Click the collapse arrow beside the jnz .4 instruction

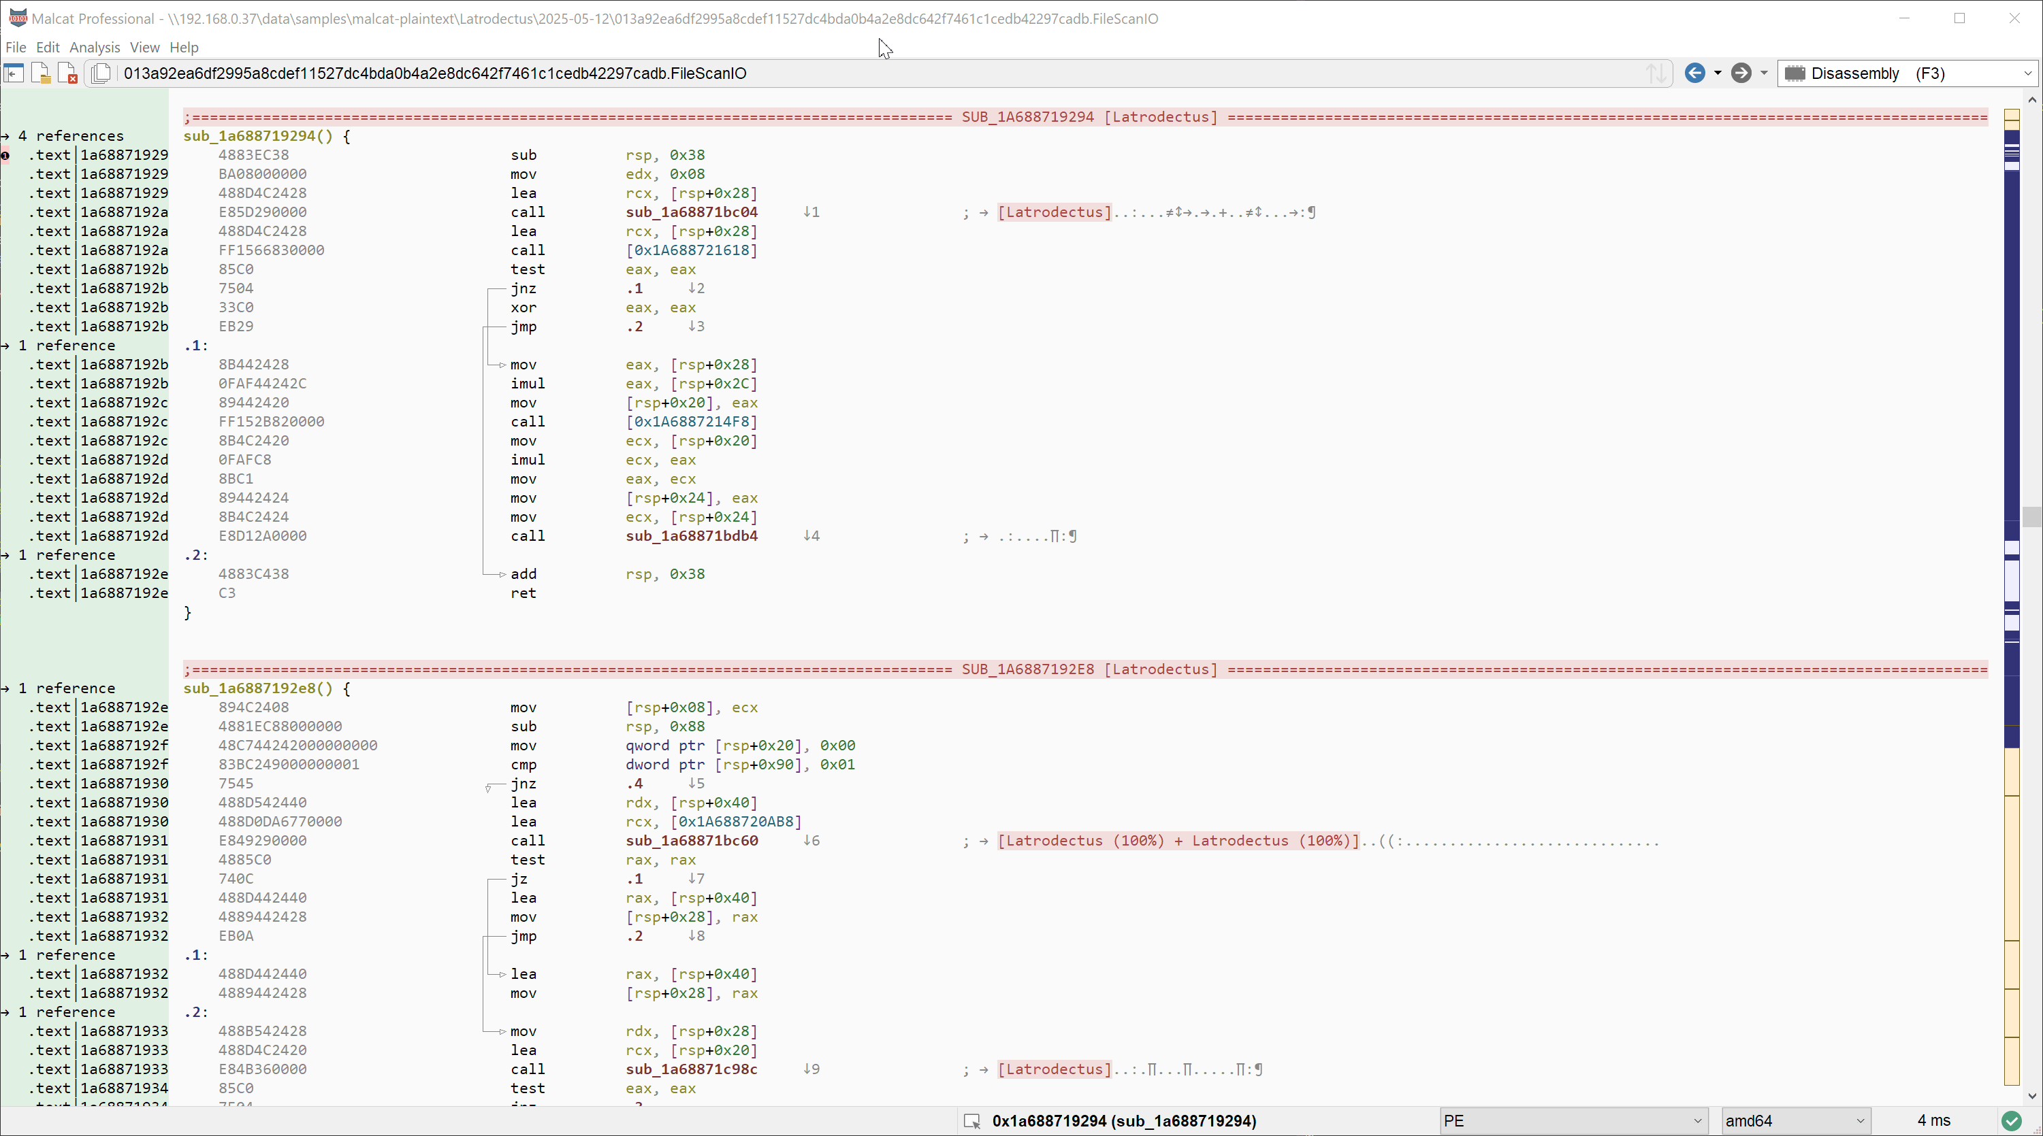coord(487,788)
